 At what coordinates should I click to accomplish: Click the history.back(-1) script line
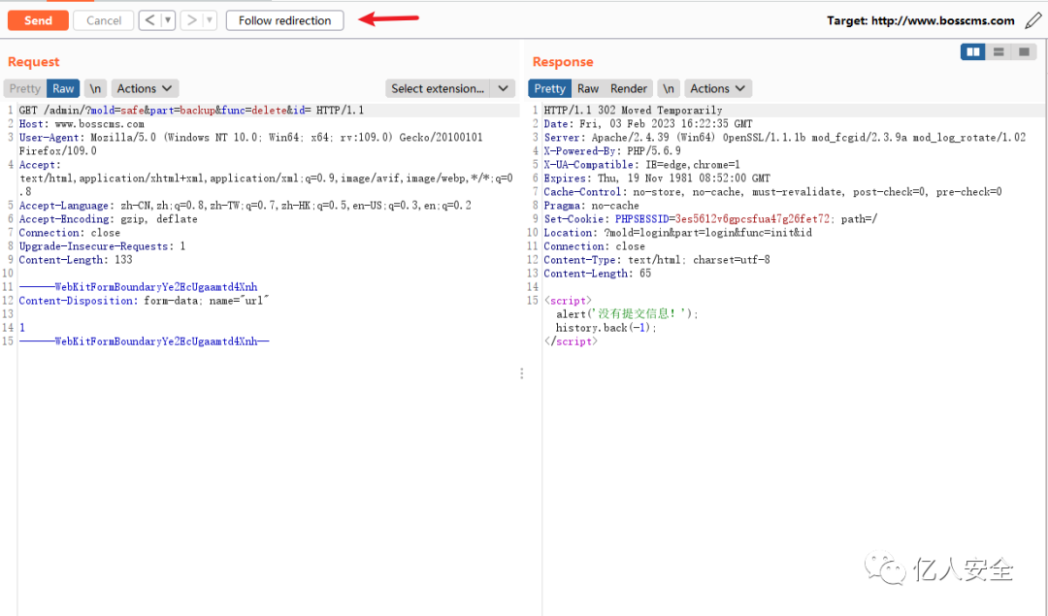click(606, 328)
